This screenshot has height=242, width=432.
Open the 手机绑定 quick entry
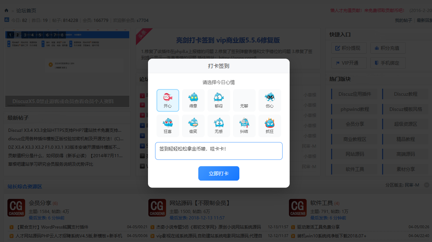coord(388,63)
